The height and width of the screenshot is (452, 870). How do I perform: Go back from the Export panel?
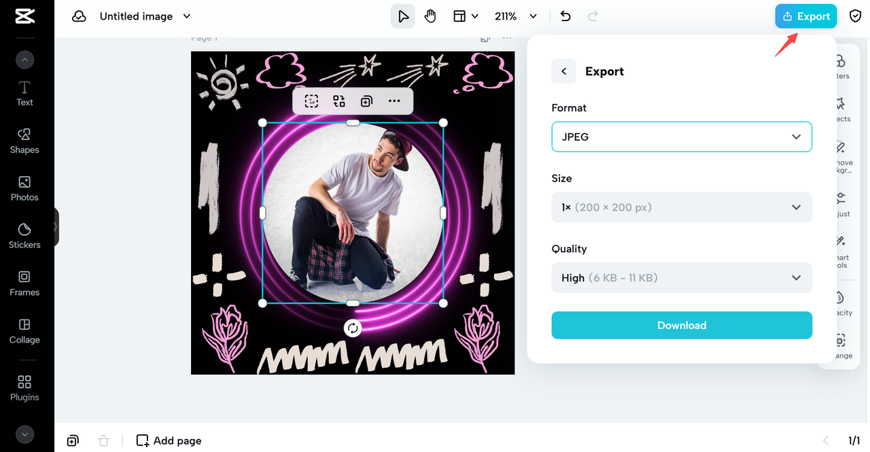pos(563,71)
